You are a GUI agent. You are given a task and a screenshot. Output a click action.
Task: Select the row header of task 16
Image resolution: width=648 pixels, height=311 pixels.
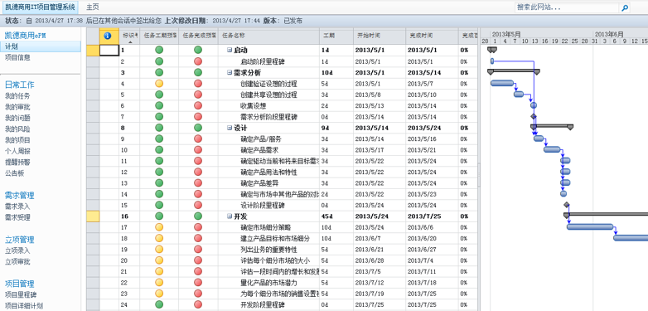pyautogui.click(x=93, y=216)
